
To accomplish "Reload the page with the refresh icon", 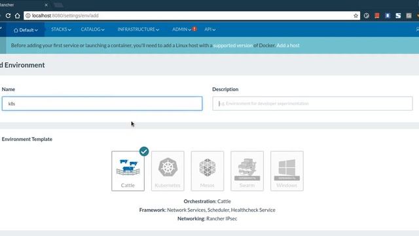I will coord(8,16).
